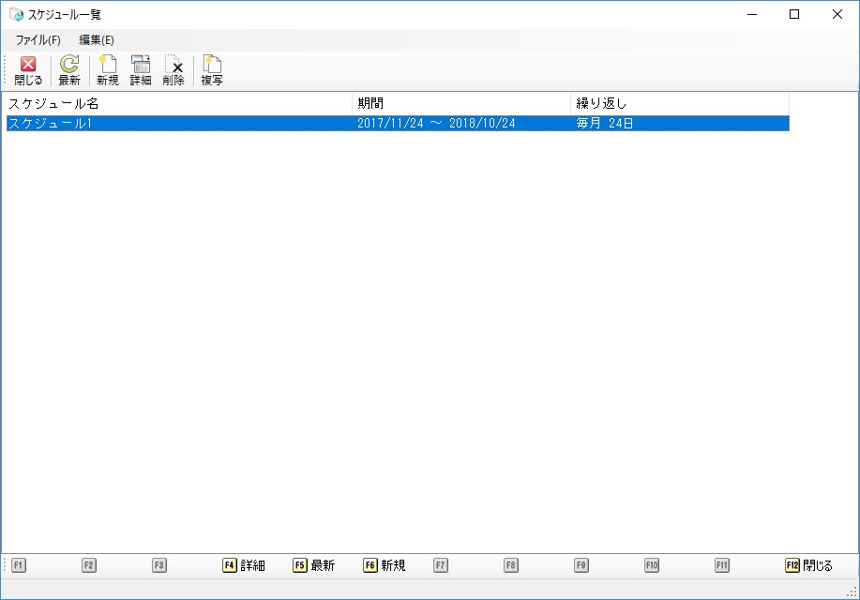Screen dimensions: 860x600
Task: Click the resize grip in the status bar
Action: pos(852,592)
